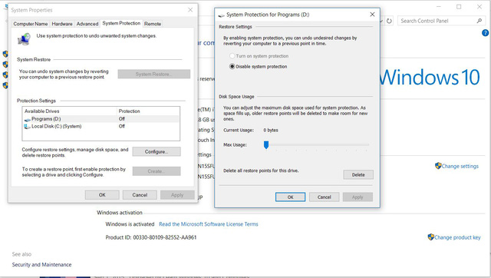This screenshot has width=491, height=278.
Task: Click OK in System Properties window
Action: (x=102, y=195)
